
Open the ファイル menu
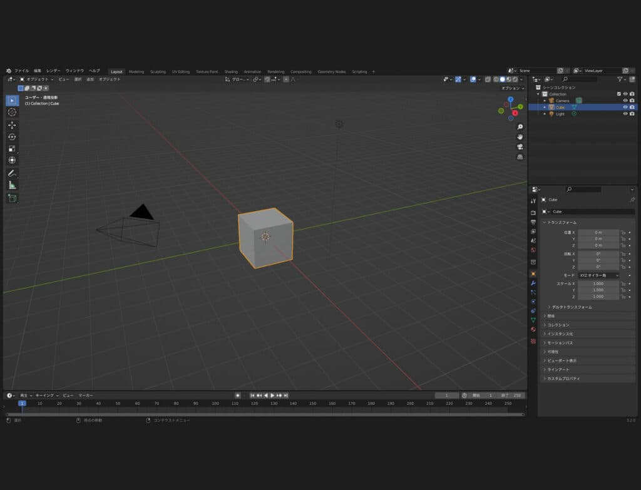tap(21, 71)
